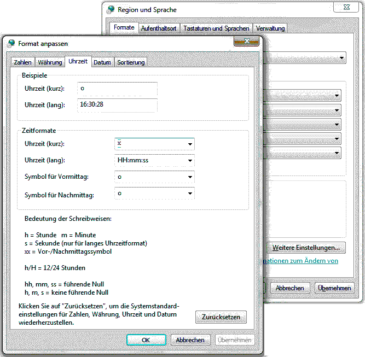Open the Währung tab

(x=50, y=62)
